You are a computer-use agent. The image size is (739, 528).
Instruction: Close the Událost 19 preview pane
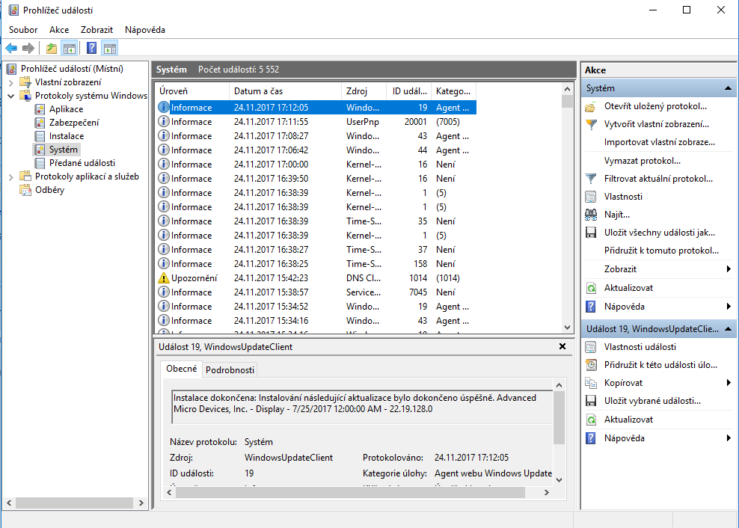pos(562,347)
